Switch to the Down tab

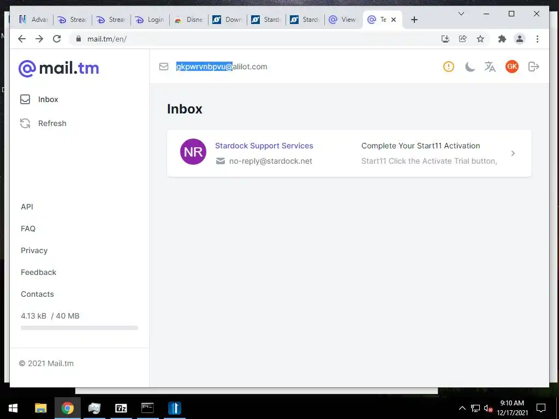(x=228, y=20)
